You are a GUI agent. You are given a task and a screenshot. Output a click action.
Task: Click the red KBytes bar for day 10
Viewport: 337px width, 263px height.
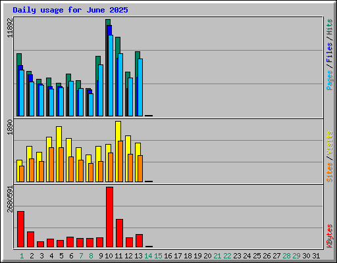pos(110,217)
